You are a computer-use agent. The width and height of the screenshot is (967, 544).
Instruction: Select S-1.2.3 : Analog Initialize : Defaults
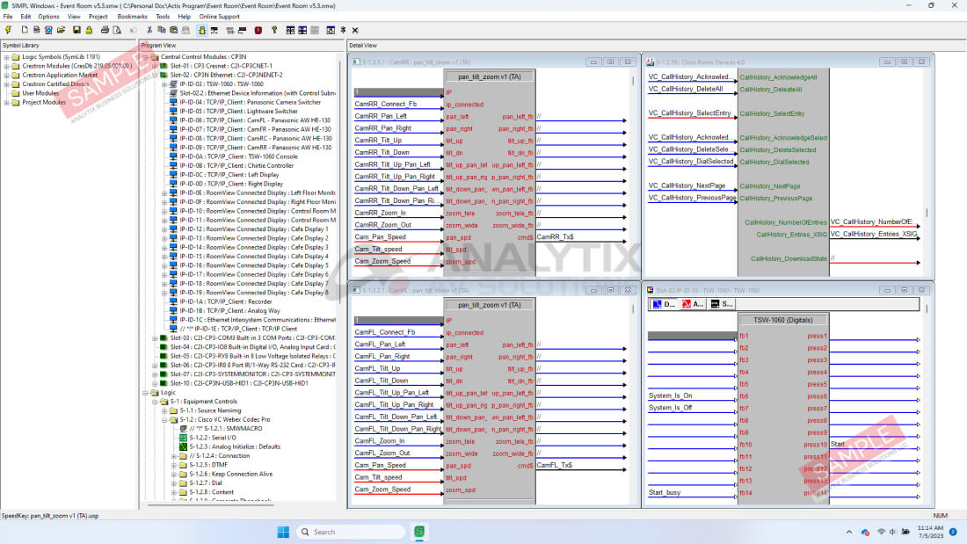(x=235, y=446)
